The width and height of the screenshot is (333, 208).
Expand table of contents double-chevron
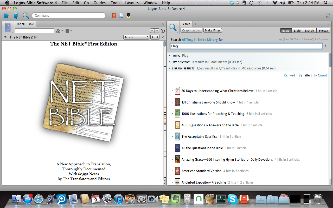(x=5, y=37)
